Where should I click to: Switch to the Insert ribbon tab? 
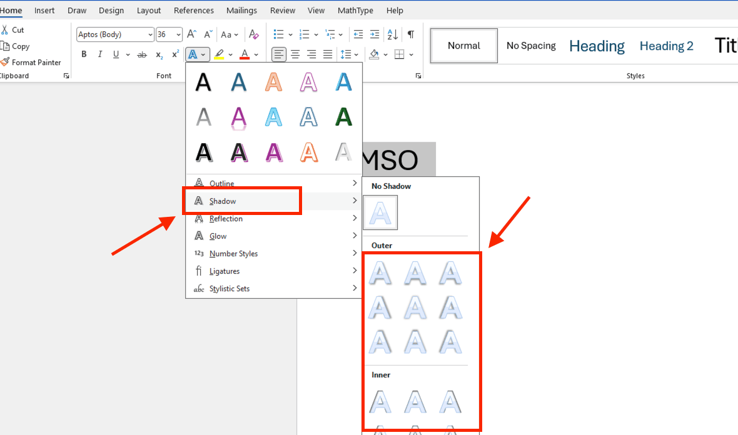tap(44, 10)
